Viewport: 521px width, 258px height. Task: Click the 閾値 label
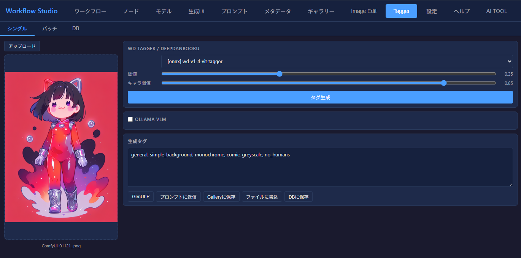[132, 74]
